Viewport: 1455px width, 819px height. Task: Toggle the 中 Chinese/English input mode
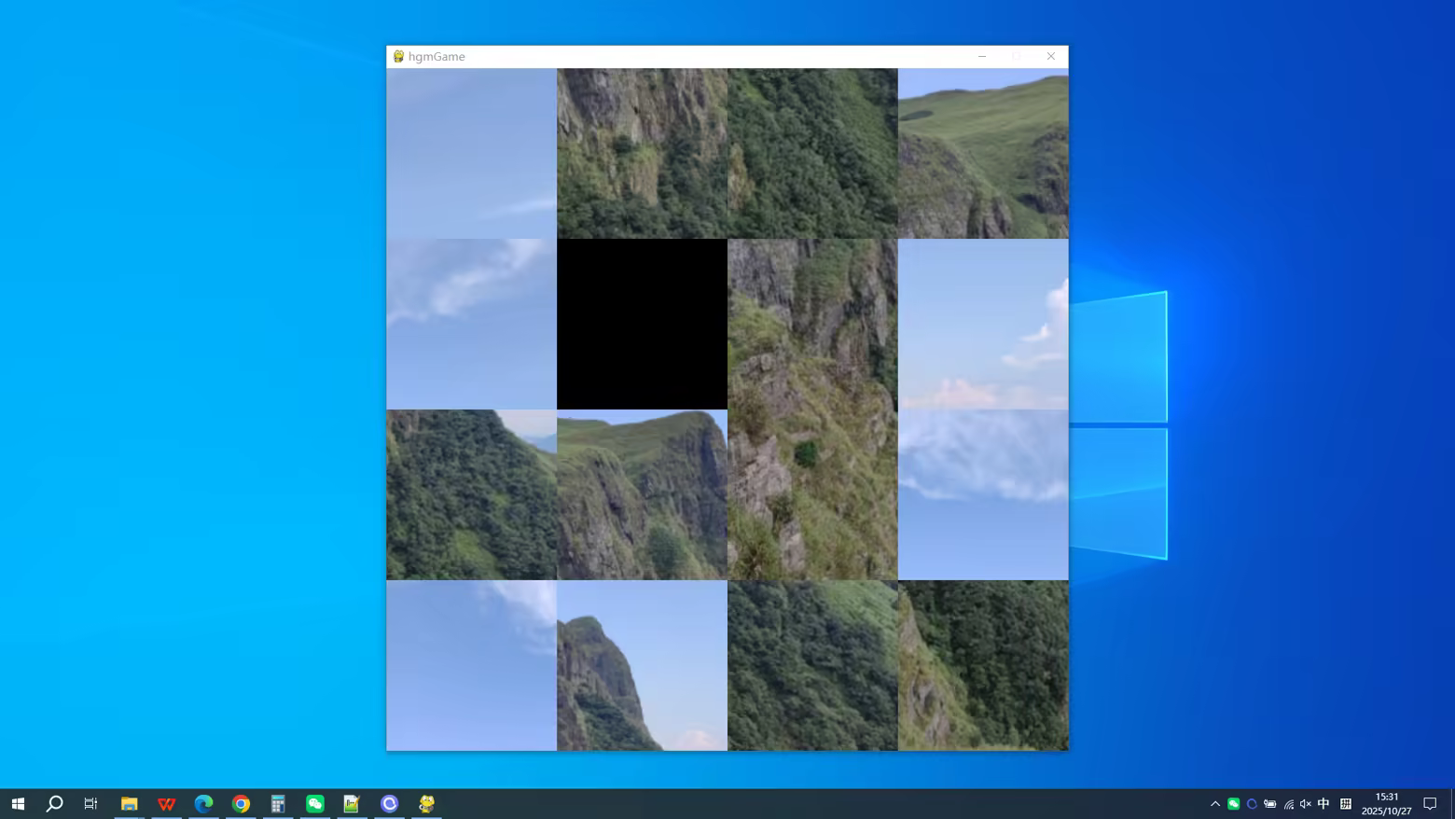click(x=1323, y=803)
